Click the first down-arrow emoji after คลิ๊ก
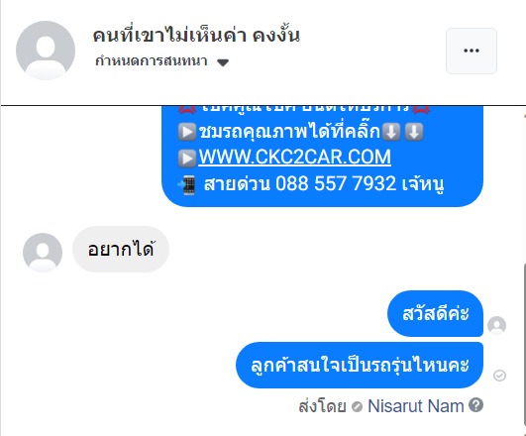Image resolution: width=526 pixels, height=436 pixels. (391, 132)
